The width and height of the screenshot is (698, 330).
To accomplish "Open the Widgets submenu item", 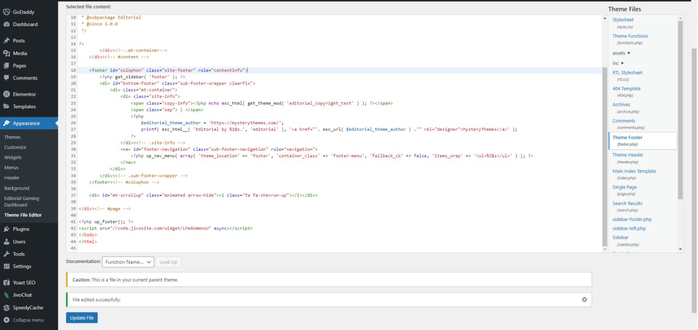I will [x=13, y=157].
